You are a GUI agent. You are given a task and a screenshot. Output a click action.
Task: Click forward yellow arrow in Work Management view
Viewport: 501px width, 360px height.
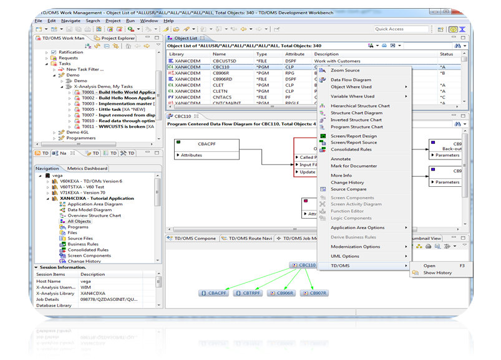[x=147, y=46]
